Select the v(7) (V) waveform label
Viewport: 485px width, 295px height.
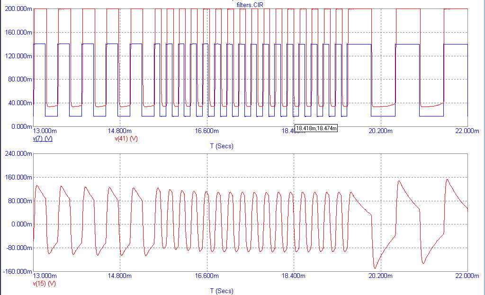(43, 139)
